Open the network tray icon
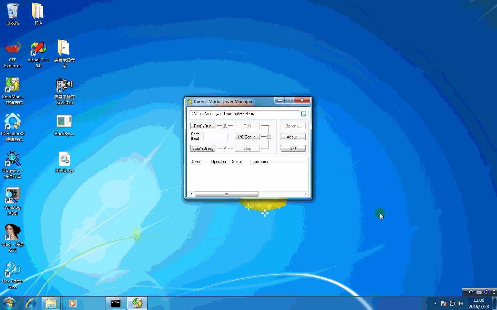Viewport: 497px width, 310px height. [452, 303]
